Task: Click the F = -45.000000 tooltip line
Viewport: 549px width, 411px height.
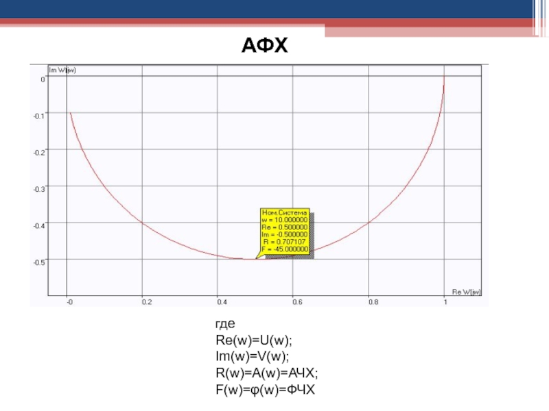Action: tap(285, 249)
